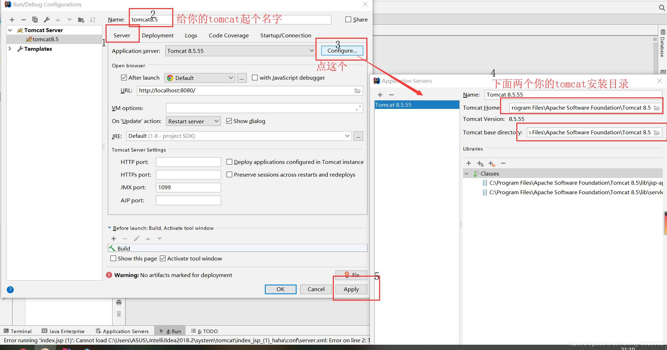This screenshot has height=350, width=667.
Task: Uncheck After launch option
Action: (x=124, y=78)
